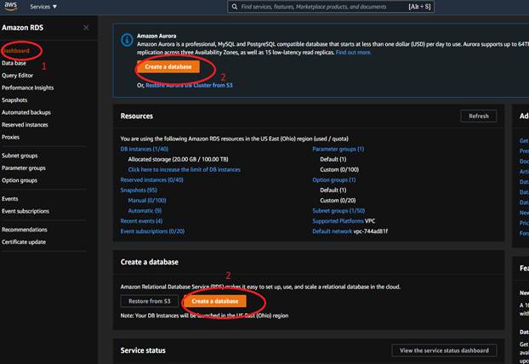This screenshot has width=529, height=364.
Task: Click Restore from S3 button
Action: pyautogui.click(x=150, y=301)
